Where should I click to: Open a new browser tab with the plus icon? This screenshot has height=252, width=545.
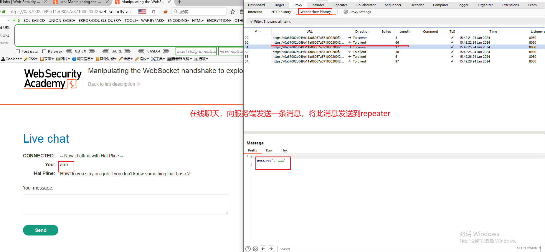coord(179,2)
